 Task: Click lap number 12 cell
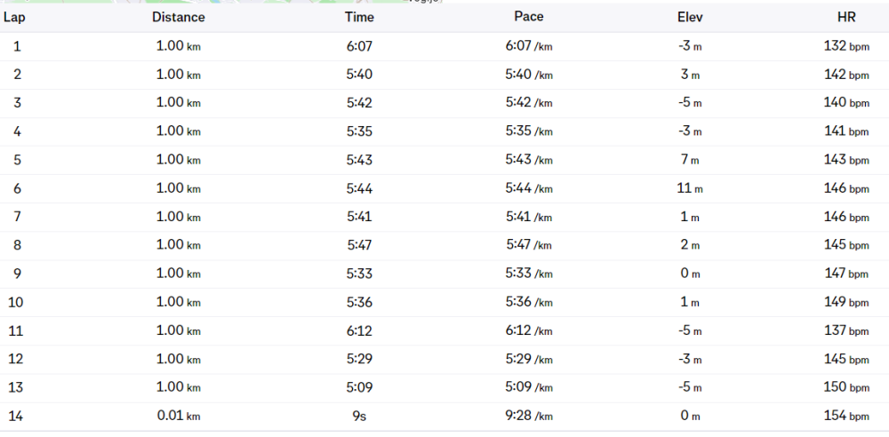click(16, 359)
